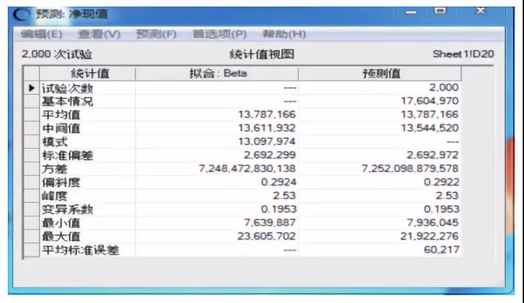Image resolution: width=524 pixels, height=303 pixels.
Task: Open the 查看(V) menu
Action: tap(99, 34)
